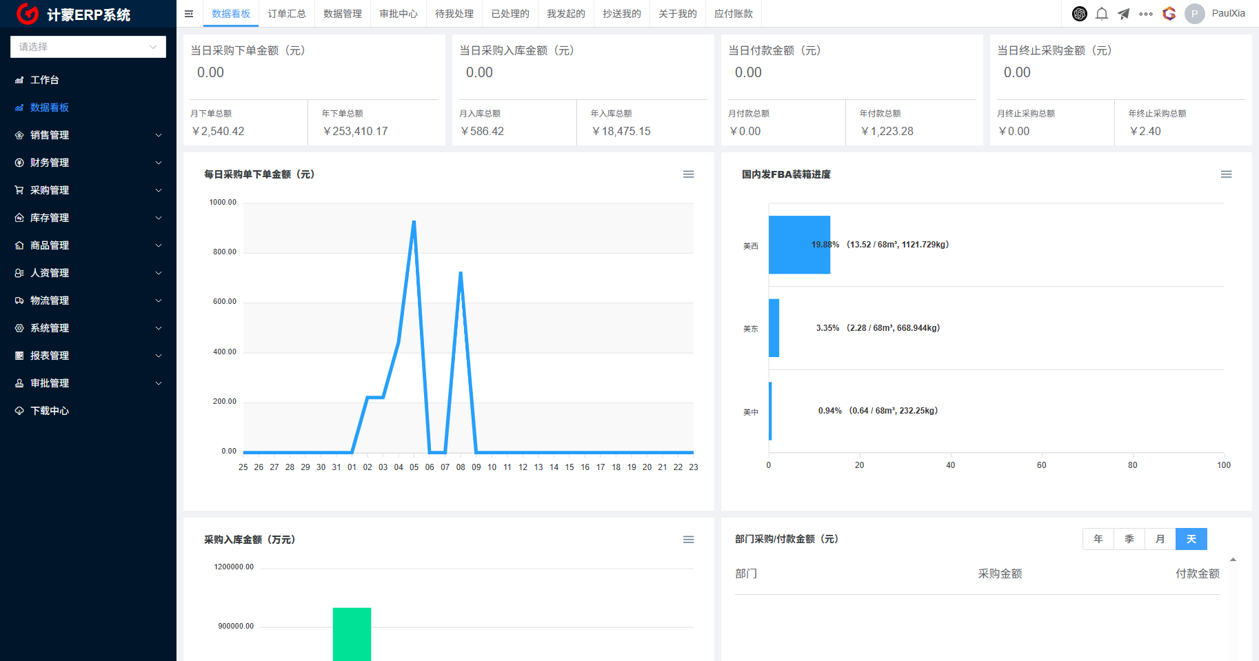Switch period toggle to 季

pos(1129,539)
